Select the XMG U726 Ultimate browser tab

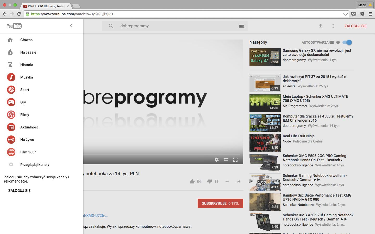(x=46, y=6)
